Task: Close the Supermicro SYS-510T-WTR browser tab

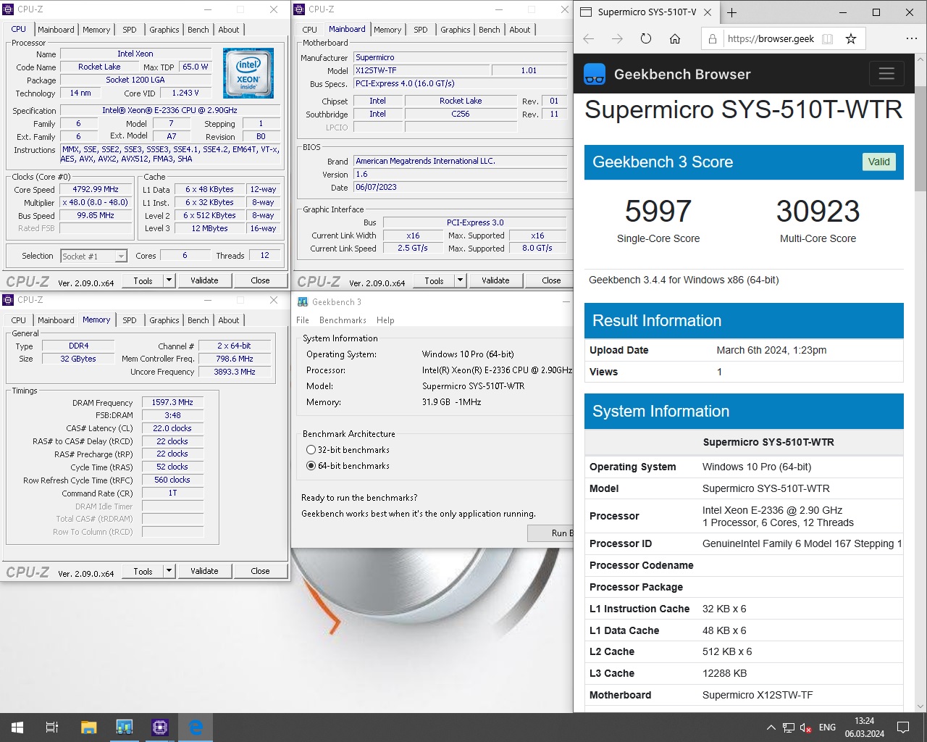Action: (708, 12)
